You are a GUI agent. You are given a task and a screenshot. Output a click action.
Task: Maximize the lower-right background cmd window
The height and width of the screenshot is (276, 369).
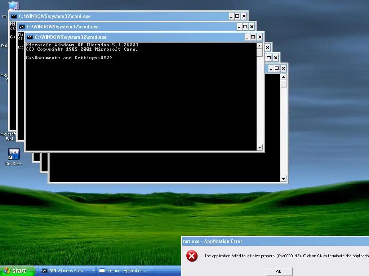coord(277,68)
